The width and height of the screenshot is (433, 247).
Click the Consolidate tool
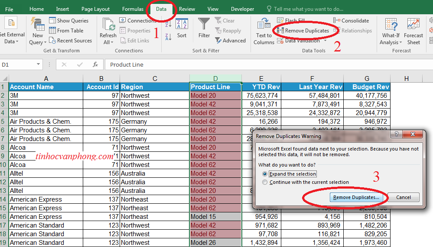pos(351,20)
